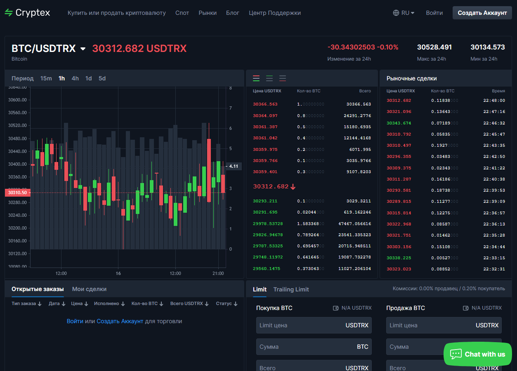Click the Cryptex logo icon

[x=9, y=13]
